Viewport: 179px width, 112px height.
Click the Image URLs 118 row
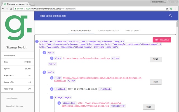pyautogui.click(x=17, y=82)
